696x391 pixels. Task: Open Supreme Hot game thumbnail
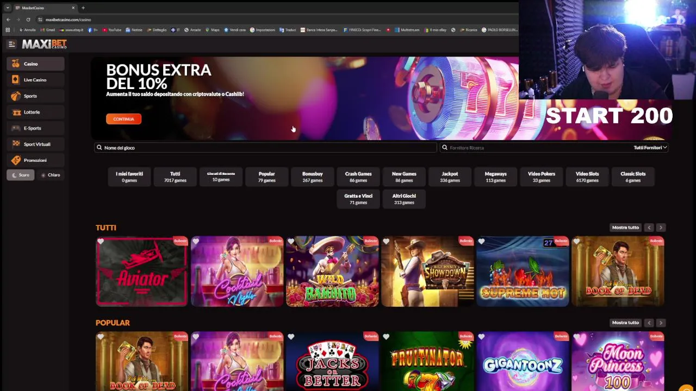tap(523, 272)
